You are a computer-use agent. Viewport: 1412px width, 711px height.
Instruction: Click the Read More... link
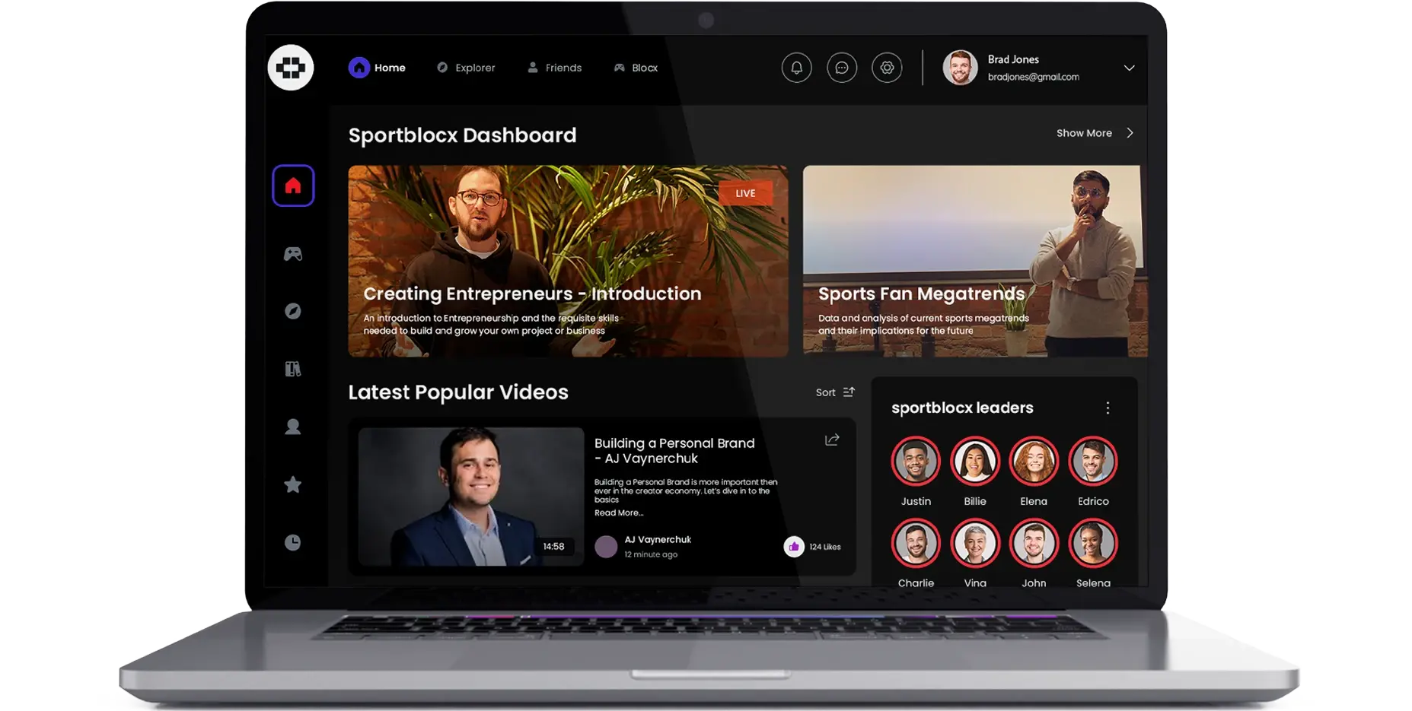click(618, 513)
